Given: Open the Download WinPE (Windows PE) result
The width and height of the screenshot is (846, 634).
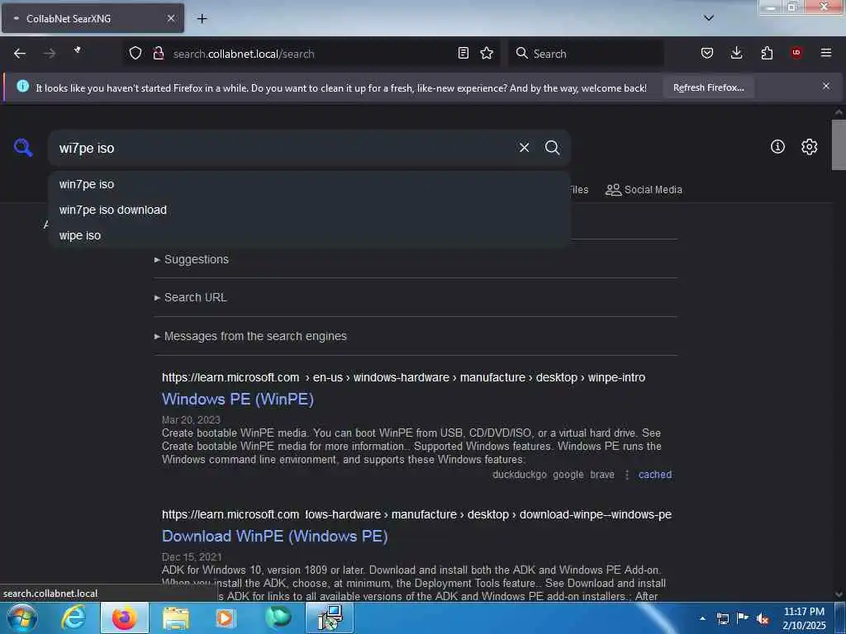Looking at the screenshot, I should 274,536.
